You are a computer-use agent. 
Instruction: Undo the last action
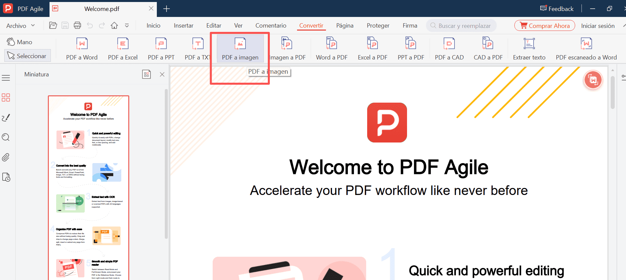[90, 26]
